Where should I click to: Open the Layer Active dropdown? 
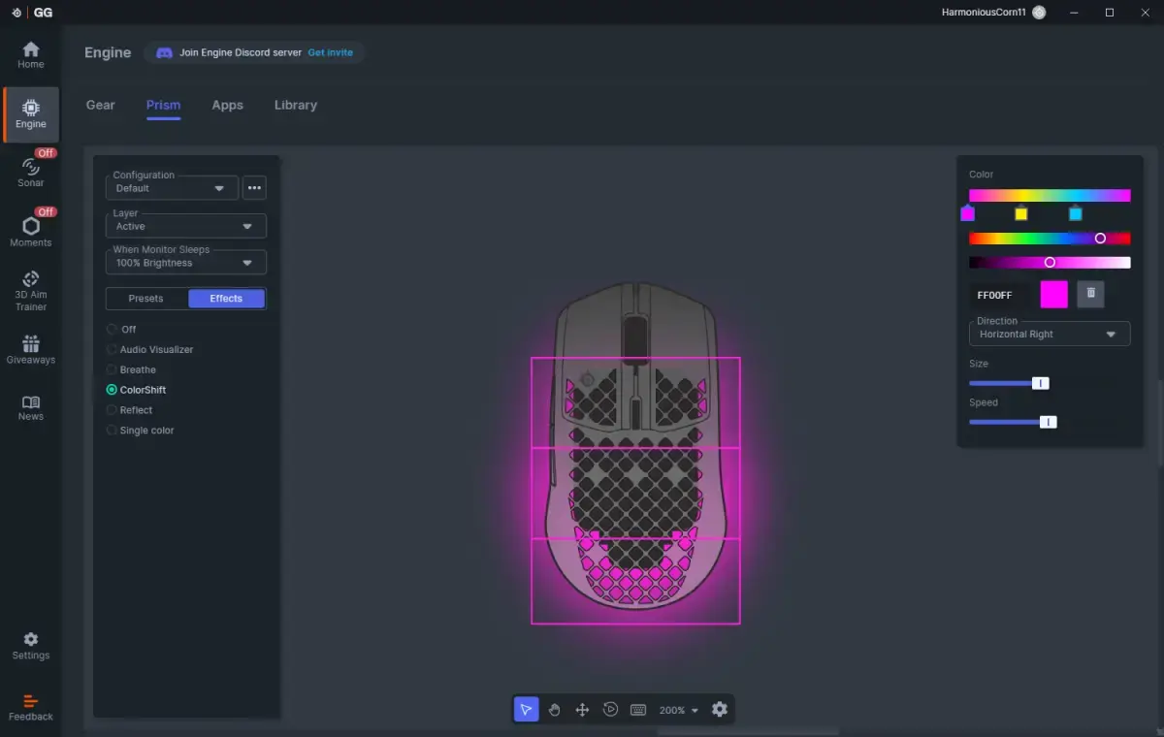(185, 226)
